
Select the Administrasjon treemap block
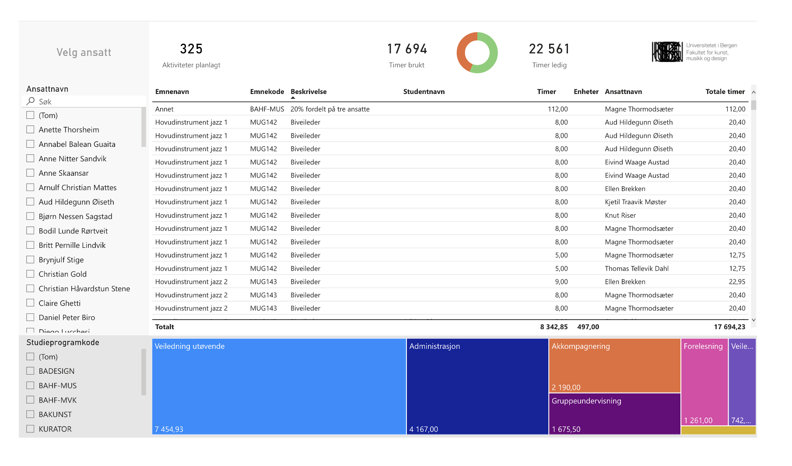(477, 386)
